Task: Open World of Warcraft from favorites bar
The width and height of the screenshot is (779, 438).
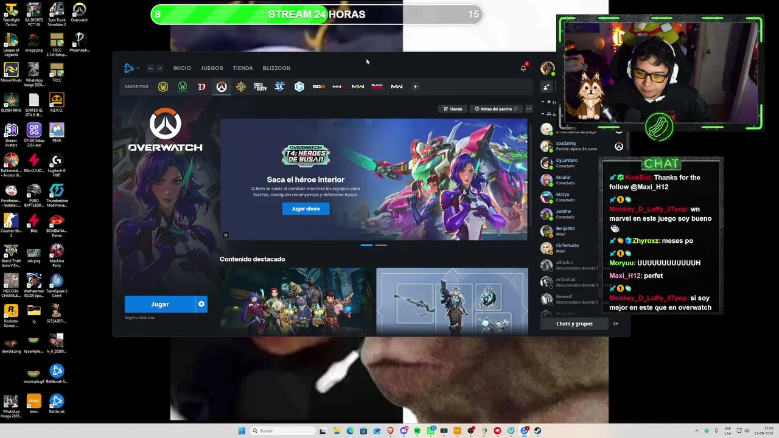Action: (x=163, y=87)
